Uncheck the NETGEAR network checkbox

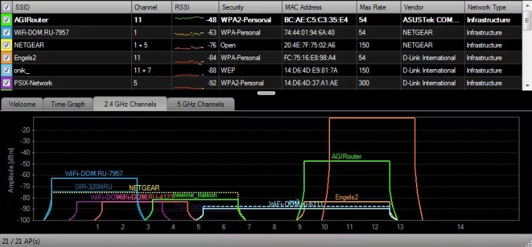point(7,45)
